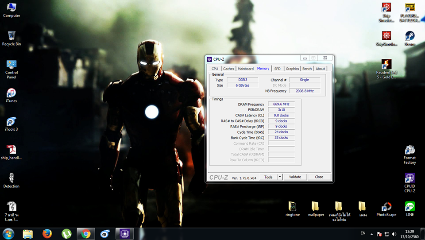The width and height of the screenshot is (425, 240).
Task: Click the 24 clocks tRAS value
Action: point(281,132)
